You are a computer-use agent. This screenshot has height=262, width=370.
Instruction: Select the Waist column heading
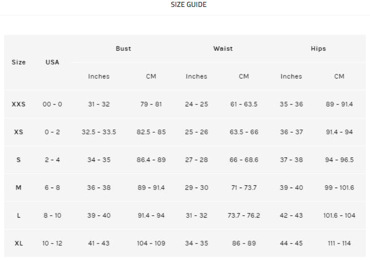point(223,49)
